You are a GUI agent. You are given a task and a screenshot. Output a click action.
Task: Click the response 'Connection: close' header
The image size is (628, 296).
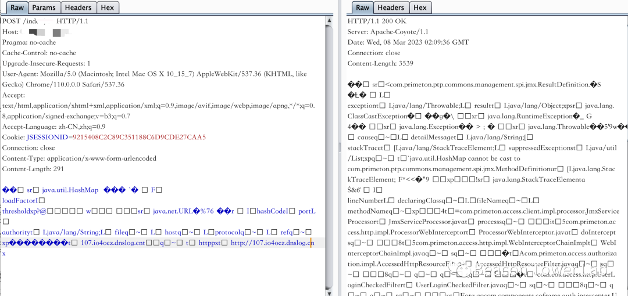(x=374, y=53)
